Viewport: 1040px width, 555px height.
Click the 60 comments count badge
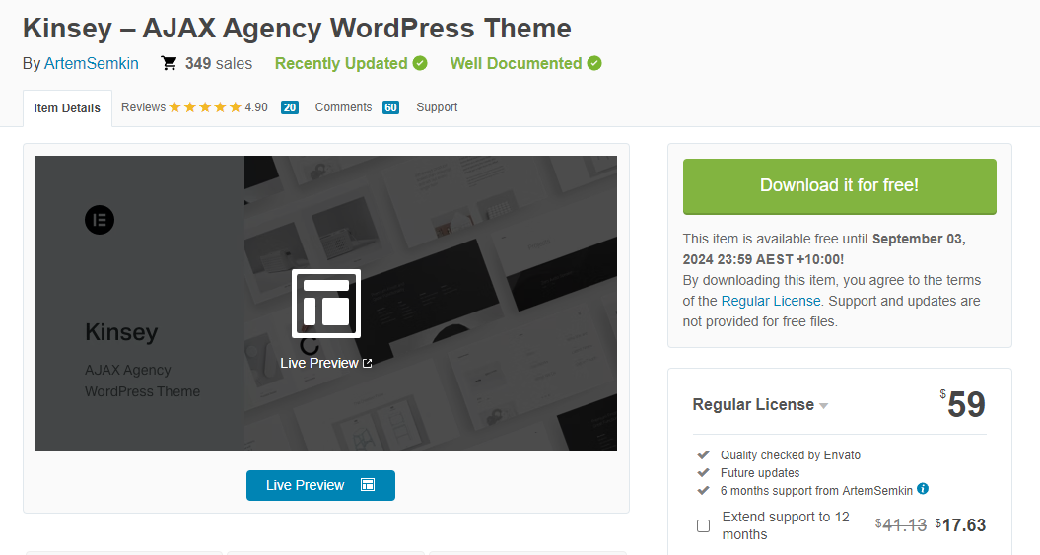390,107
